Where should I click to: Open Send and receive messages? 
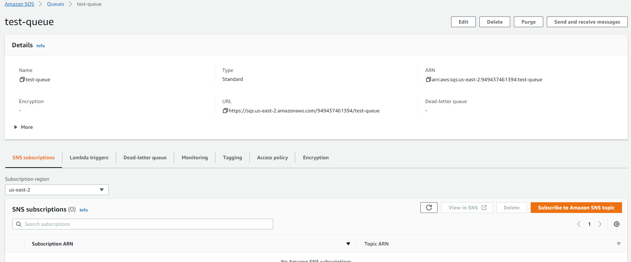coord(587,22)
